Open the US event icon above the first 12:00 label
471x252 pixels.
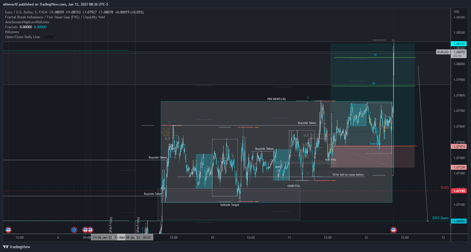tap(8, 230)
